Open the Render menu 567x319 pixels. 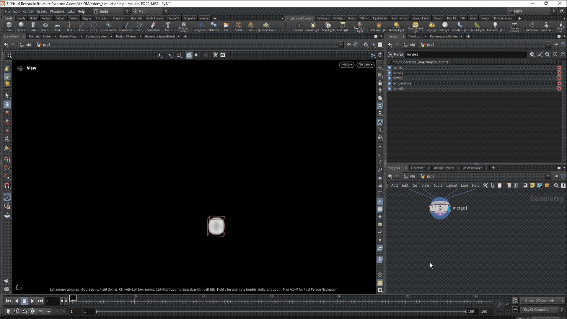tap(28, 11)
